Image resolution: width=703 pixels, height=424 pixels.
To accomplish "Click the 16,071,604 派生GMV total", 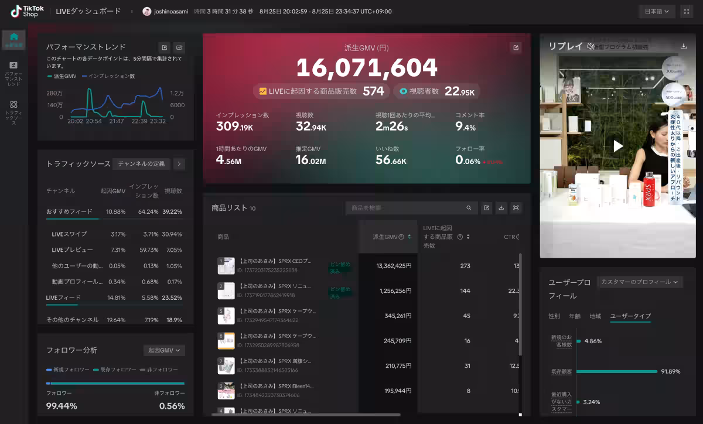I will (367, 68).
